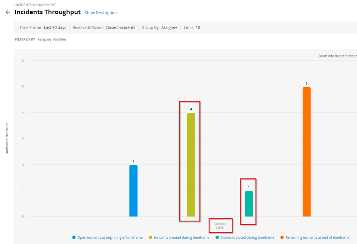Viewport: 357px width, 244px height.
Task: Open the Limit 10 selector
Action: pyautogui.click(x=192, y=27)
